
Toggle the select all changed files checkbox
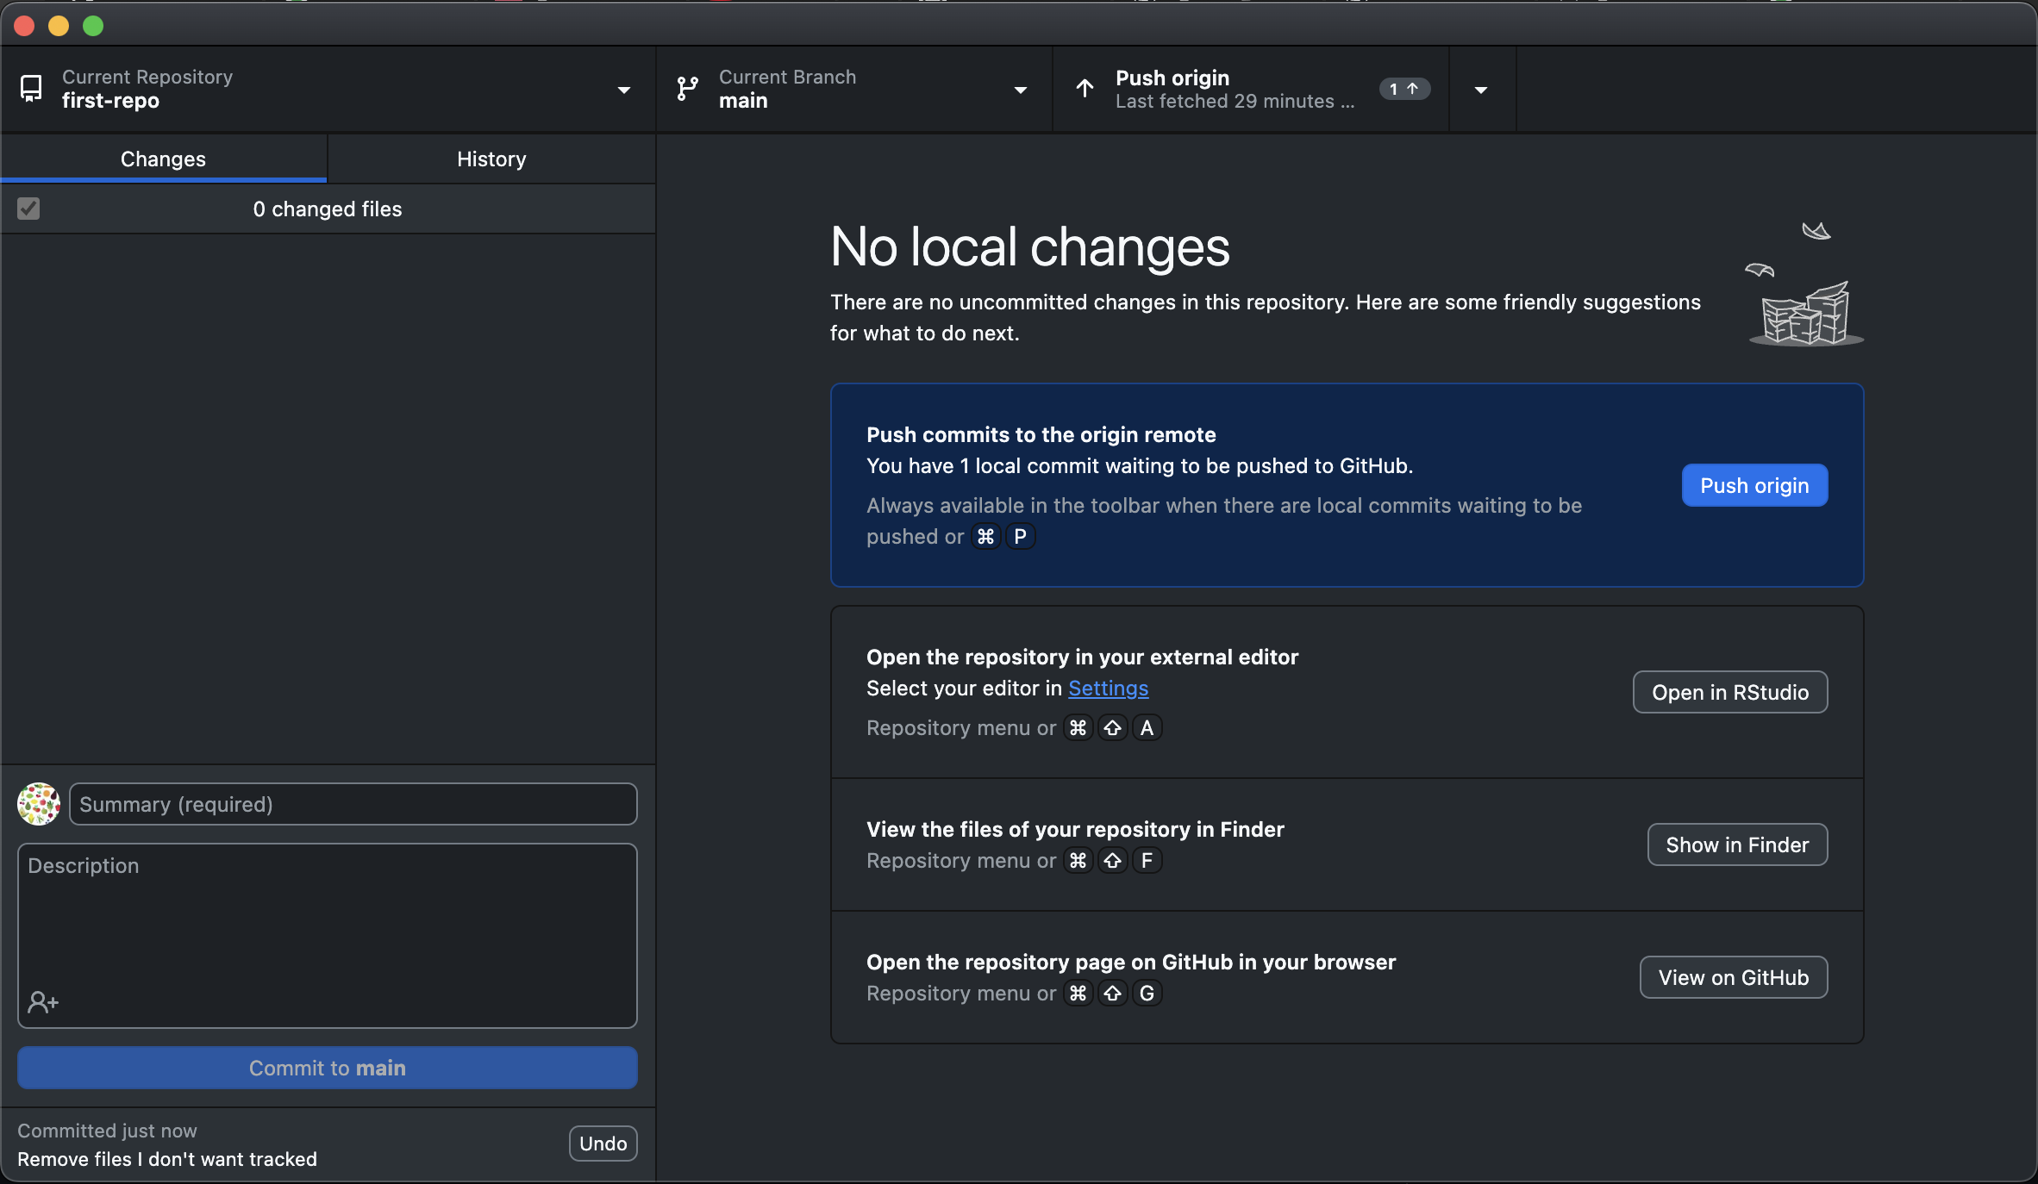point(28,209)
